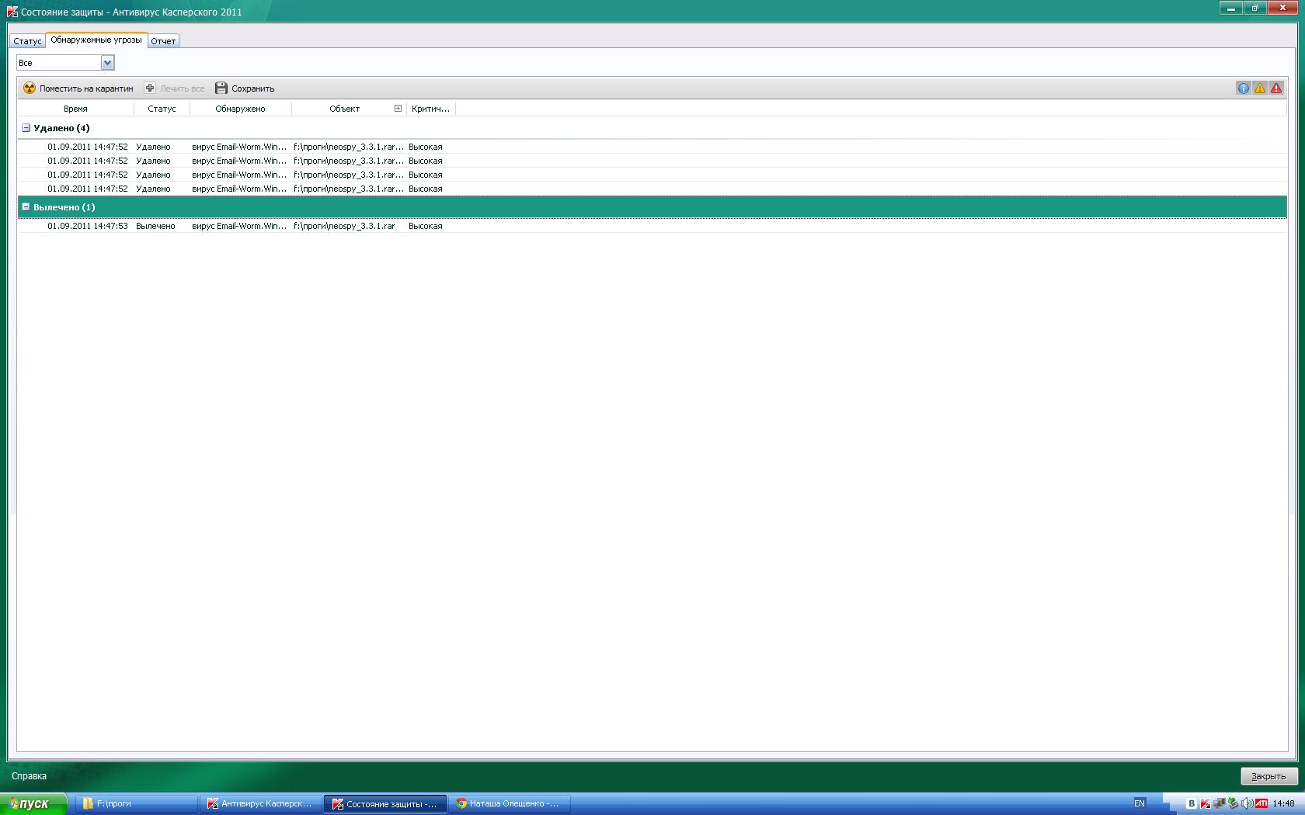Click the plus expander in the Объект column header

coord(398,109)
